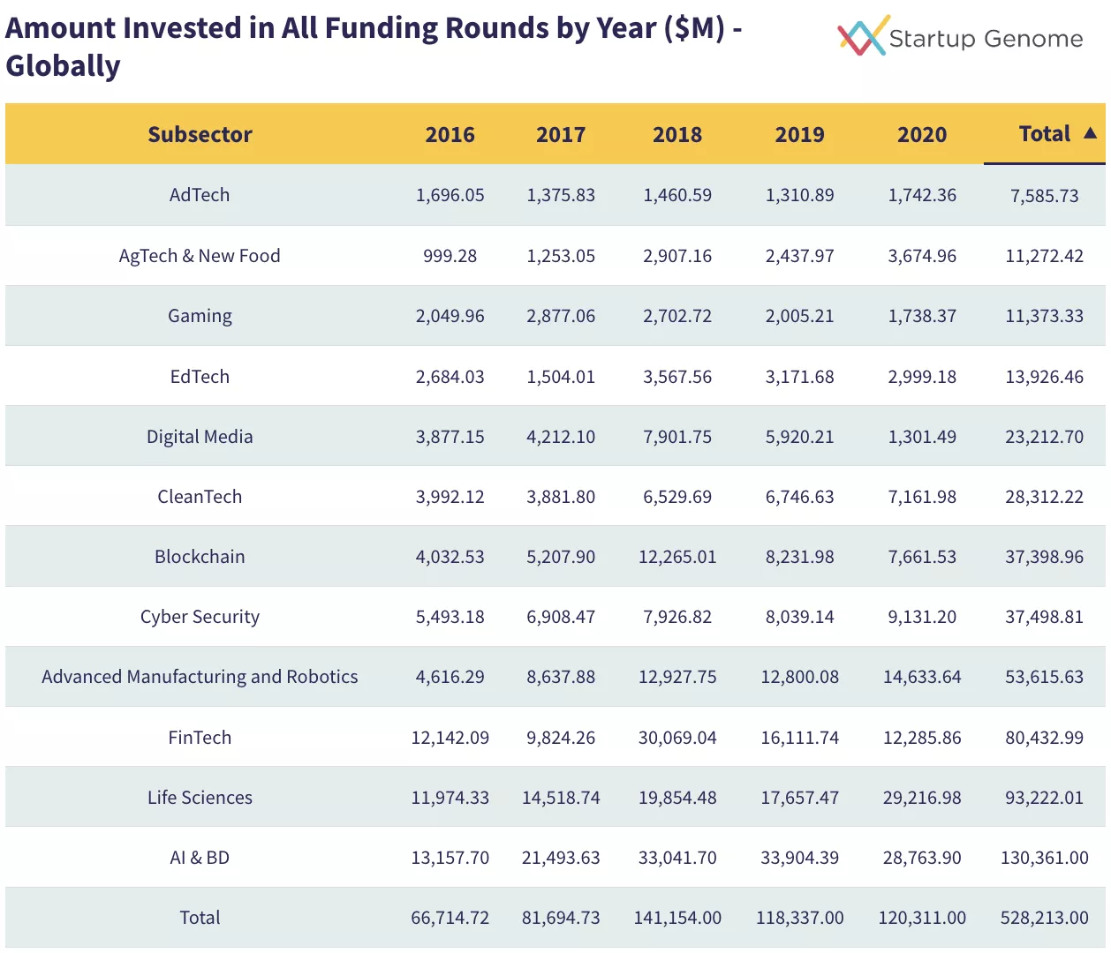This screenshot has height=953, width=1111.
Task: Click the Cyber Security subsector label
Action: pos(200,617)
